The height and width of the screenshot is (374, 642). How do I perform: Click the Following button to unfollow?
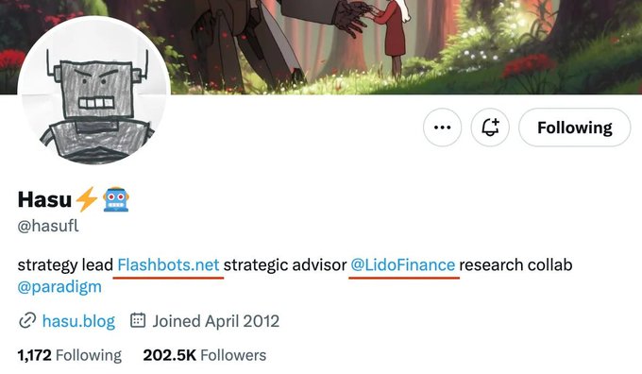click(574, 127)
